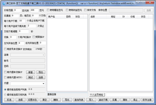This screenshot has width=156, height=105.
Task: Expand the 代理 combo box
Action: pyautogui.click(x=28, y=83)
